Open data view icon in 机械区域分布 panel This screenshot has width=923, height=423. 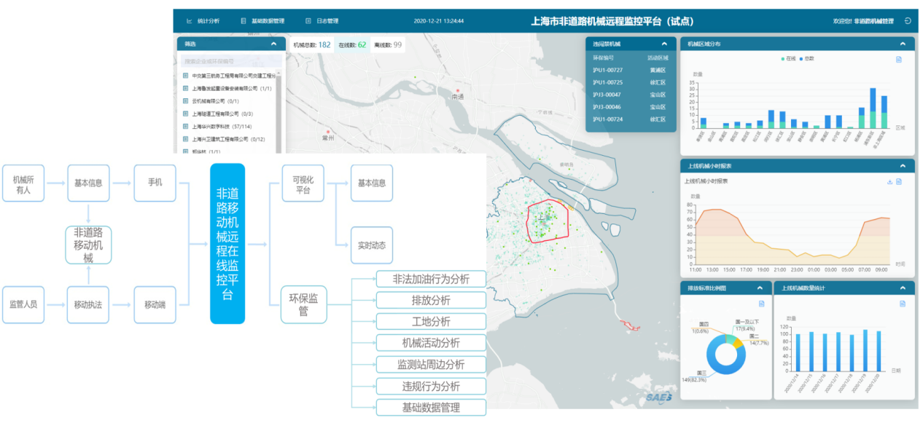(899, 60)
